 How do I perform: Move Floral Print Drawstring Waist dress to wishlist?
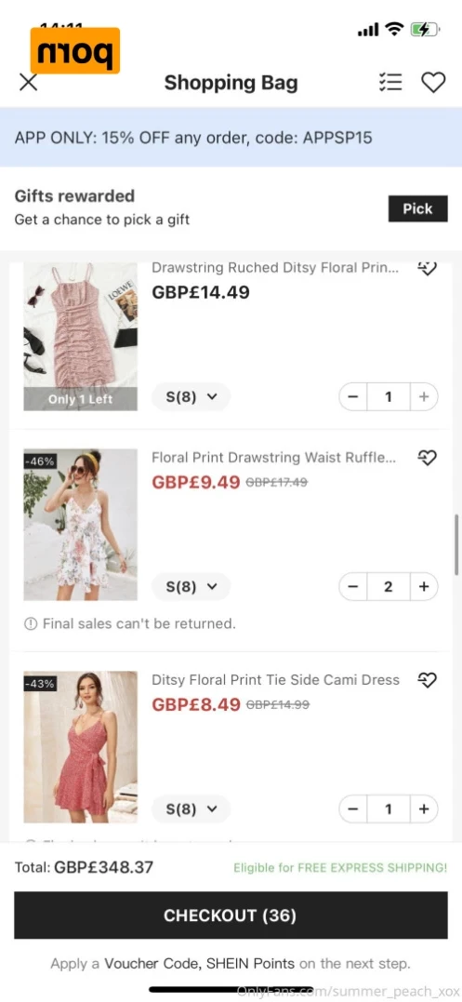(x=427, y=458)
